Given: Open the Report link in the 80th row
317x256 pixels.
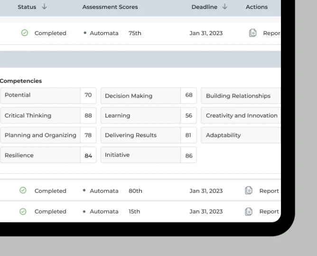Looking at the screenshot, I should pos(269,191).
